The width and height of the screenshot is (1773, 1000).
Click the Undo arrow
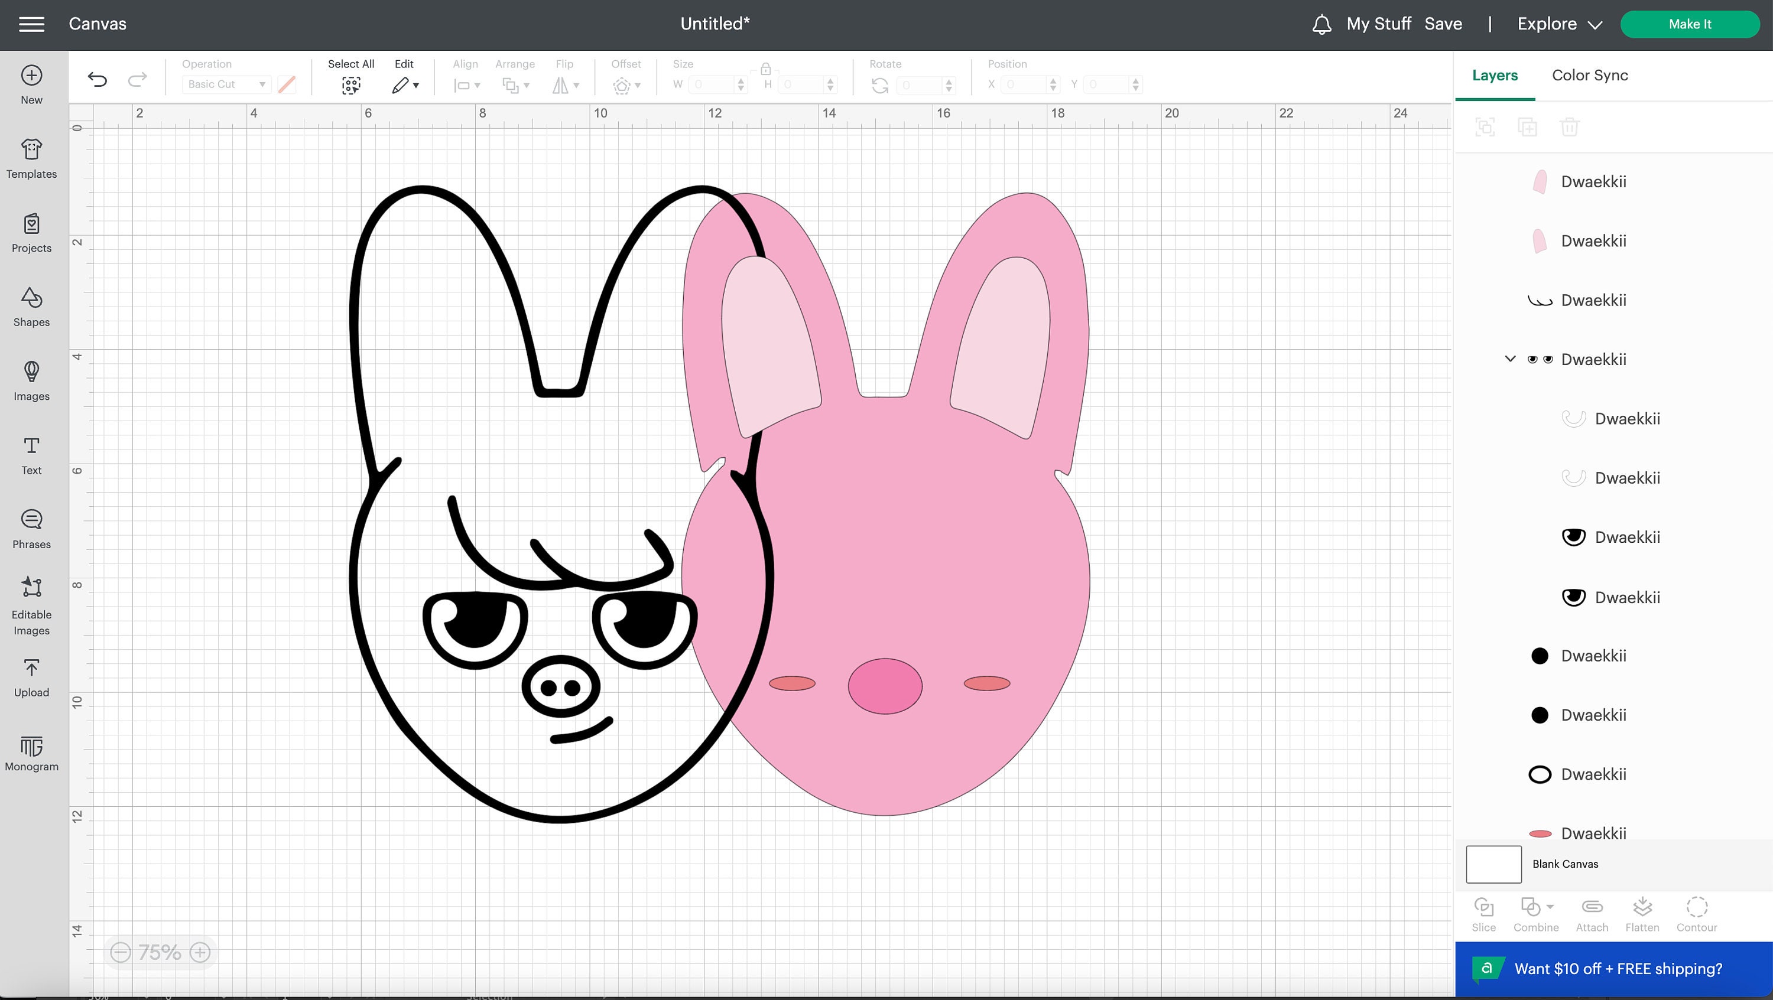pos(98,80)
